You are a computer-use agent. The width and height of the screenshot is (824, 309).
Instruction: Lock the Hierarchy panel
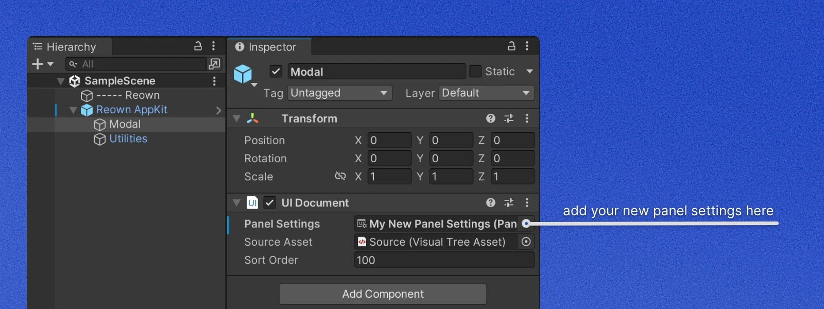198,46
